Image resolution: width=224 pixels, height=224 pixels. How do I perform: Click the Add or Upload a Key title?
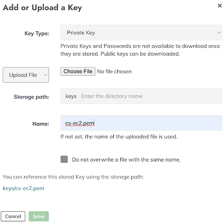coord(42,7)
